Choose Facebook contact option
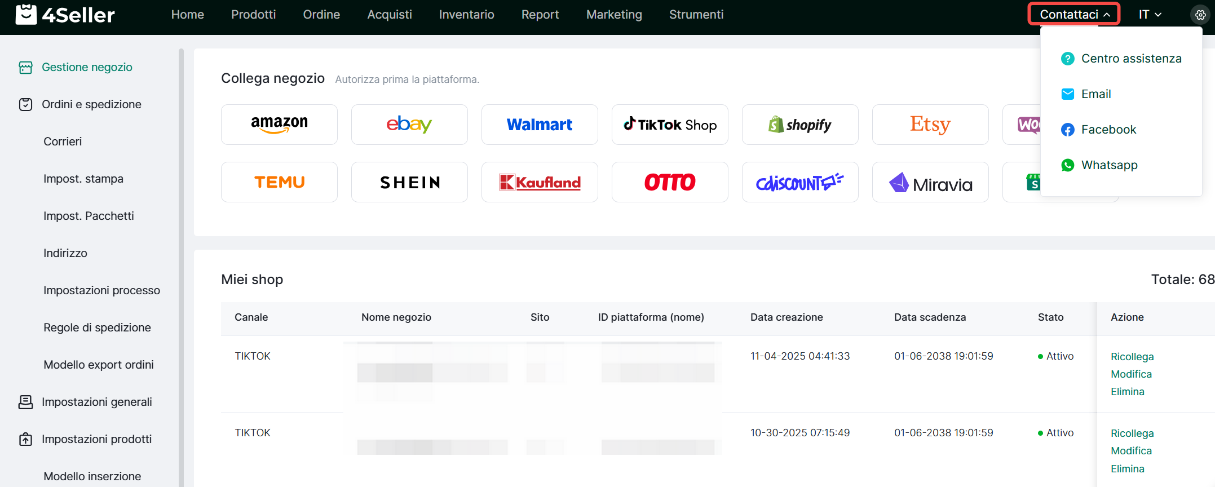The height and width of the screenshot is (487, 1215). (x=1108, y=130)
